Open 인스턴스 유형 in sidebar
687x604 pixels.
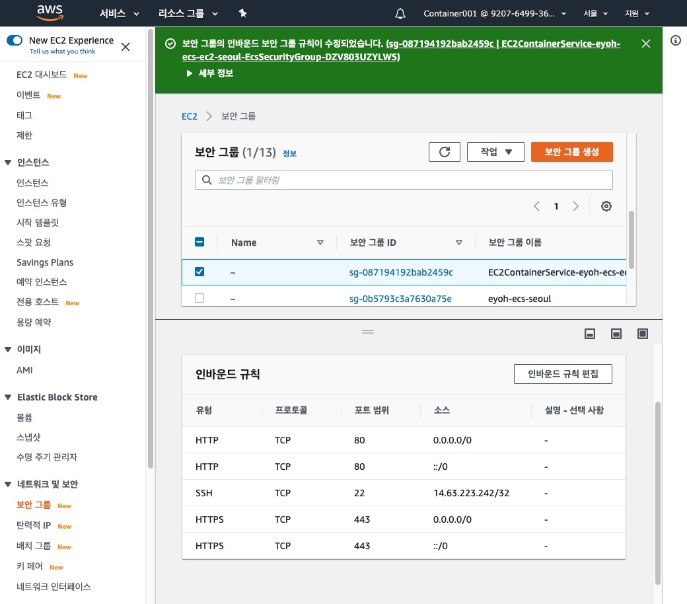41,202
